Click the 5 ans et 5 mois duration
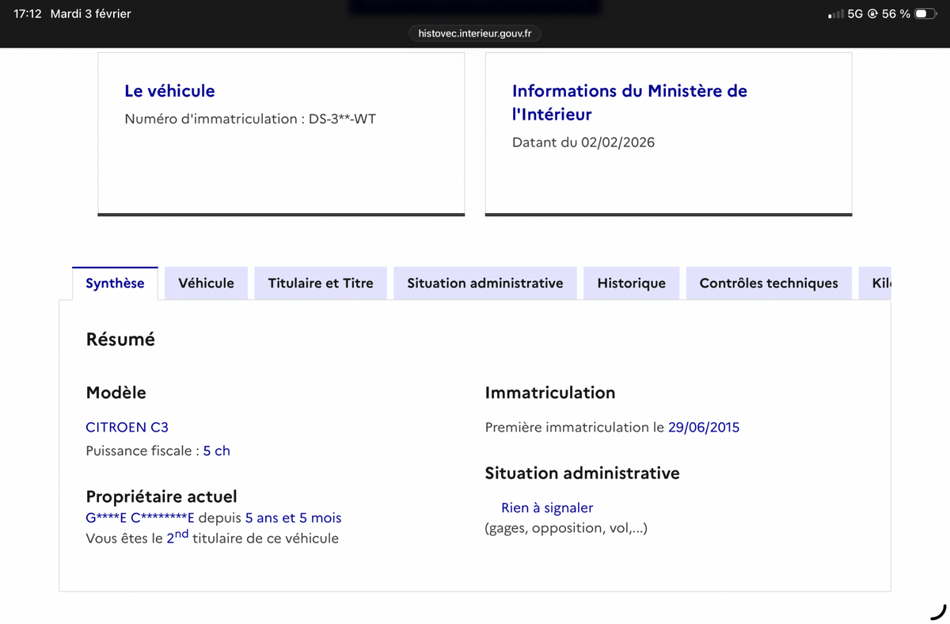 point(293,518)
